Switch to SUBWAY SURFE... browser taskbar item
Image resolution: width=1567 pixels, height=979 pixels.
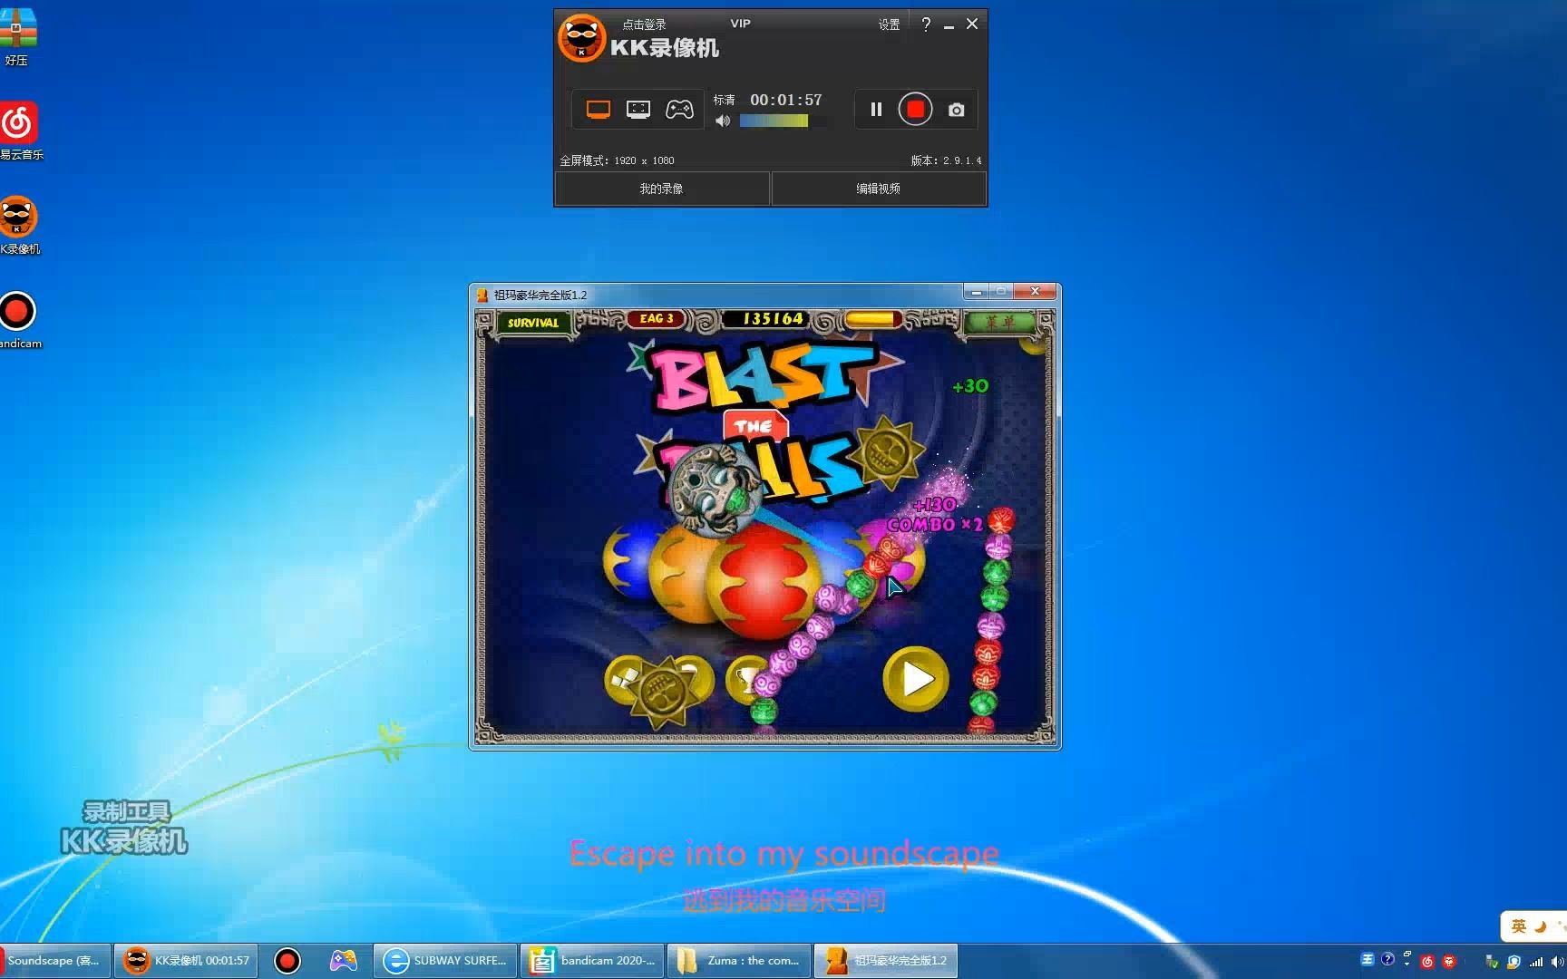(445, 961)
